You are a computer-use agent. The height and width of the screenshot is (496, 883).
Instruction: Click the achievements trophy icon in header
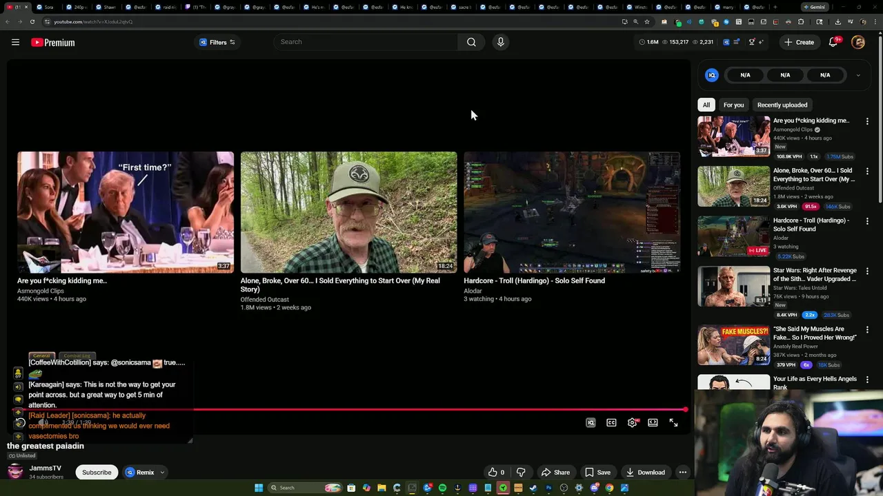coord(752,42)
